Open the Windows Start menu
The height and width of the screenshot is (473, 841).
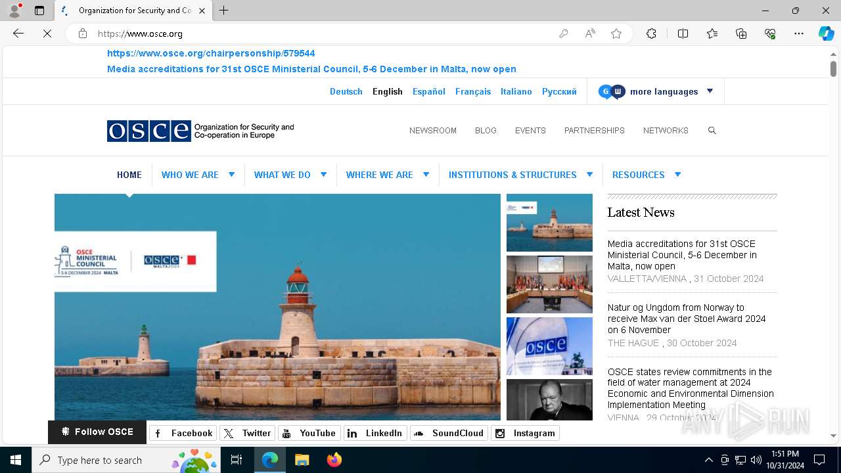(16, 460)
